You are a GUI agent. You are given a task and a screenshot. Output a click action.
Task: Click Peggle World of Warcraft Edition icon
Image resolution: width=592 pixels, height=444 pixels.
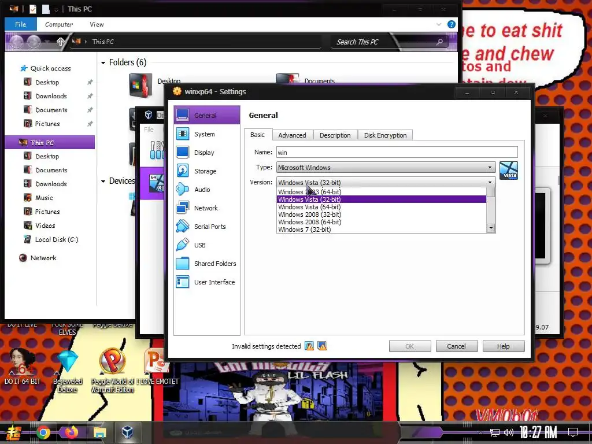(x=112, y=371)
